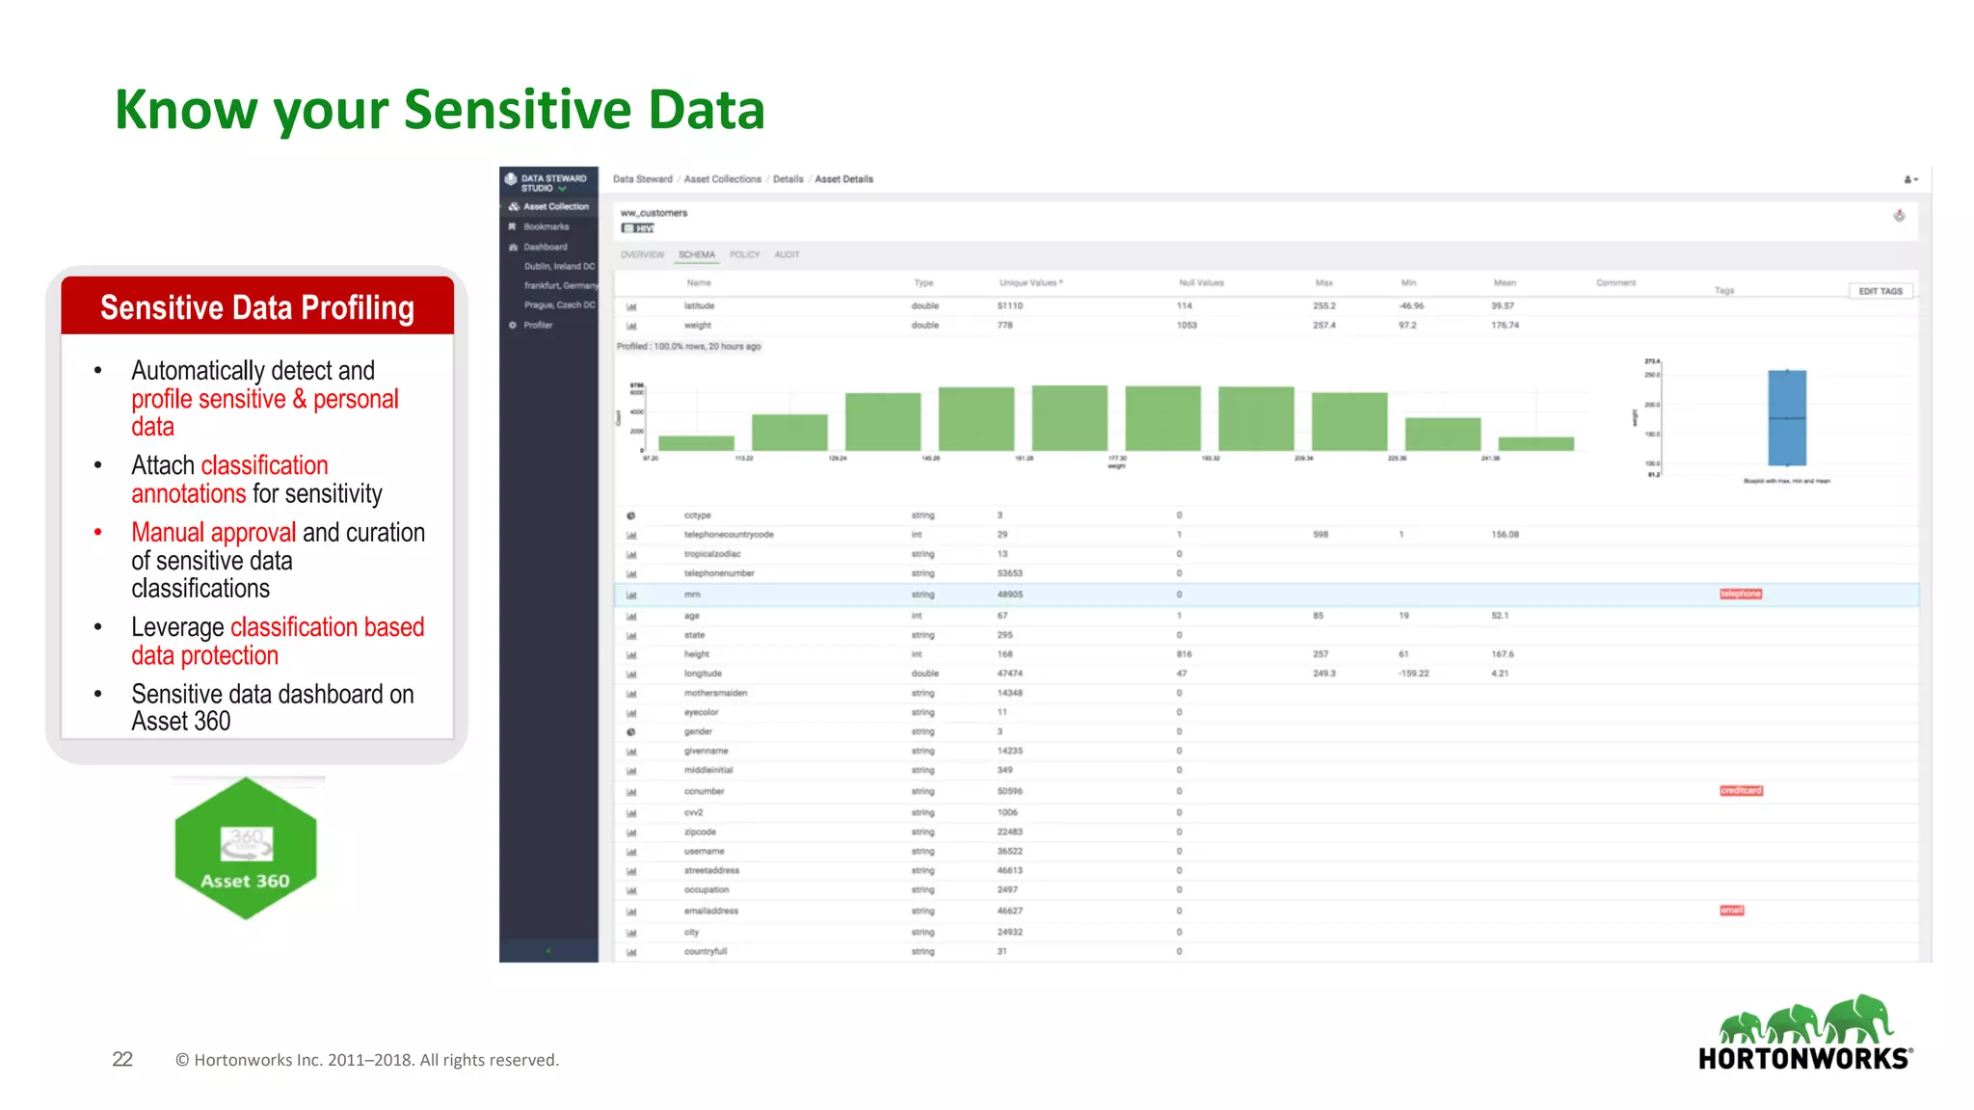This screenshot has height=1110, width=1974.
Task: Select the 'city' column name
Action: tap(691, 932)
